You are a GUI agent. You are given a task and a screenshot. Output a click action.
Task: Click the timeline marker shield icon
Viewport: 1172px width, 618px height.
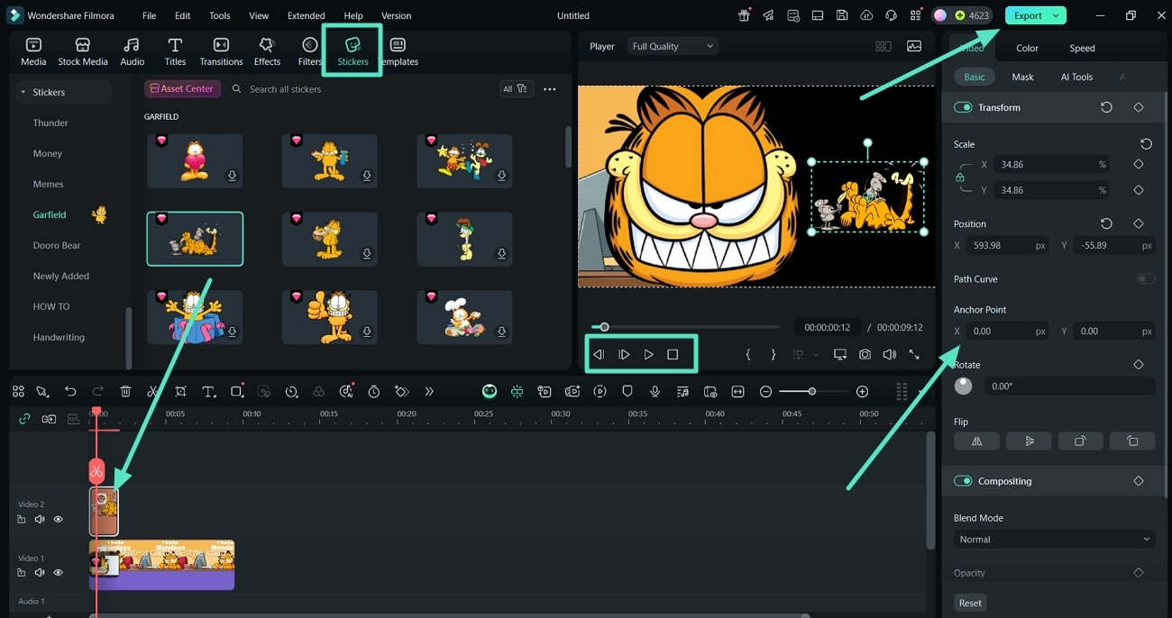click(x=627, y=392)
